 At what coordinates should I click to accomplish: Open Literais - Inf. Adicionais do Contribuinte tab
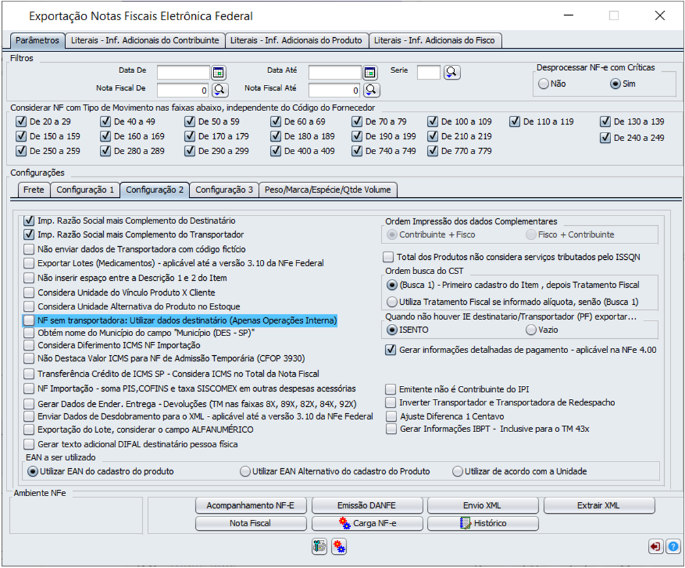145,40
